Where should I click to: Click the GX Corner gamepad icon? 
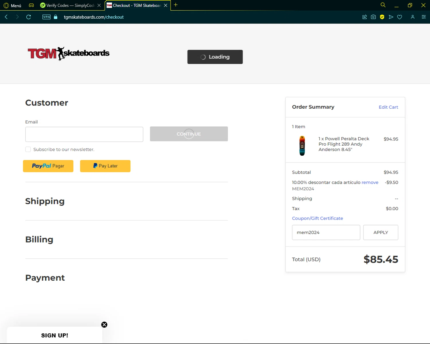coord(31,5)
